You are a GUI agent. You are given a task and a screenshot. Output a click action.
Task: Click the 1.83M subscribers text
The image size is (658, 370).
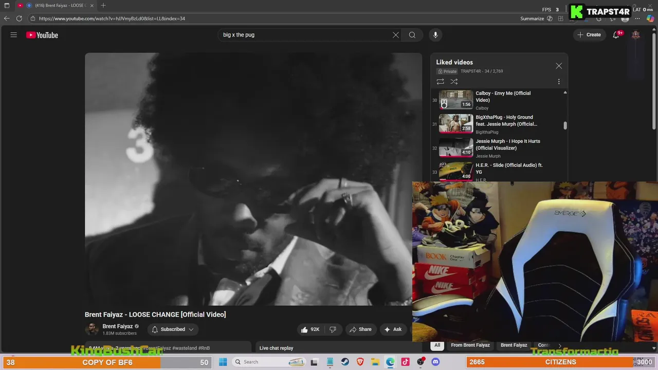pos(119,334)
